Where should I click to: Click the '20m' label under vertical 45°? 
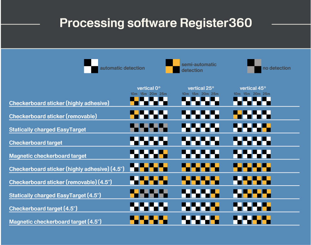point(257,94)
